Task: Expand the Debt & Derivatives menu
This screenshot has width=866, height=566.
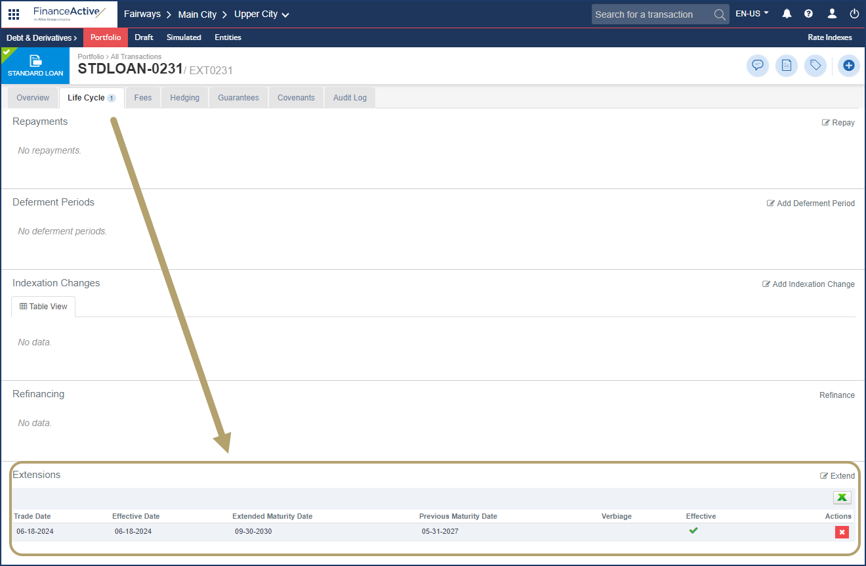Action: [x=41, y=37]
